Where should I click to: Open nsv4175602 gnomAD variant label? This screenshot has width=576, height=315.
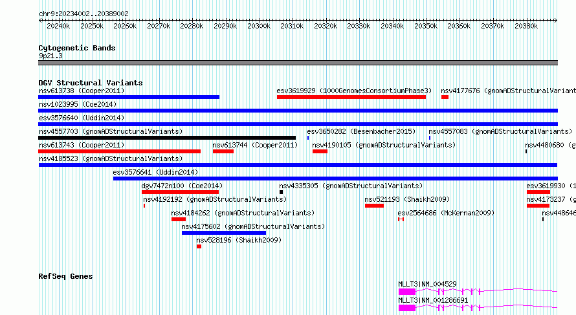click(x=253, y=226)
